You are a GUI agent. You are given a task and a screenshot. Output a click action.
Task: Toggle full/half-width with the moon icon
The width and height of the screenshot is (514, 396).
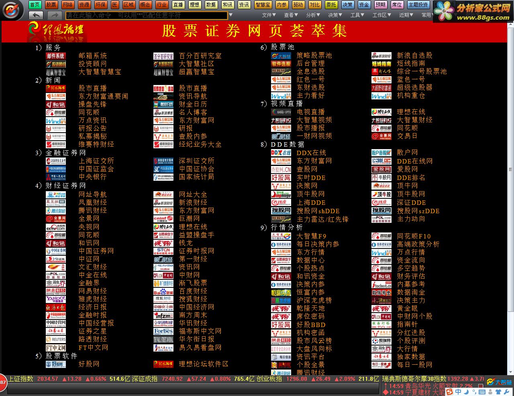(465, 392)
